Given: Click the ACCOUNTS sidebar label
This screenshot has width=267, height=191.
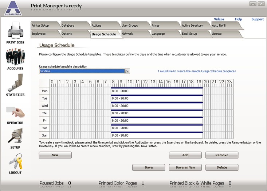Looking at the screenshot, I should coord(15,68).
